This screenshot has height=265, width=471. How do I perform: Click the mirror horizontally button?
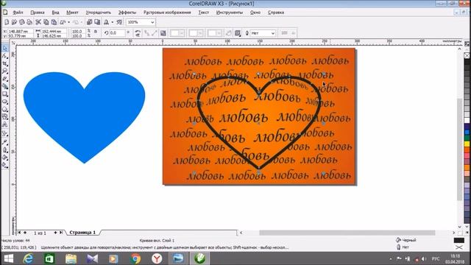[x=138, y=31]
